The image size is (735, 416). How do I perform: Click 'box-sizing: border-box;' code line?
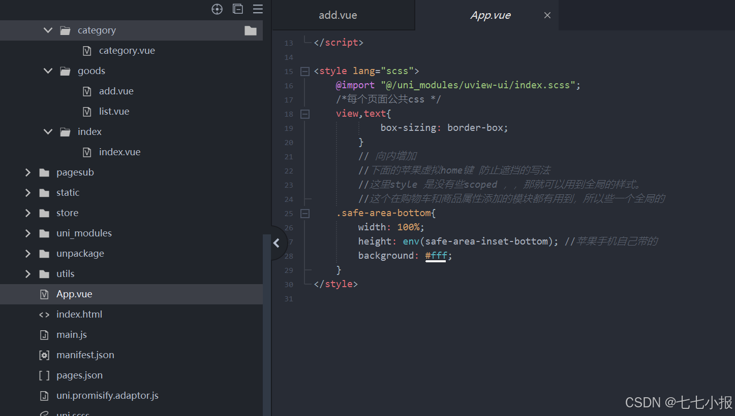[x=444, y=128]
